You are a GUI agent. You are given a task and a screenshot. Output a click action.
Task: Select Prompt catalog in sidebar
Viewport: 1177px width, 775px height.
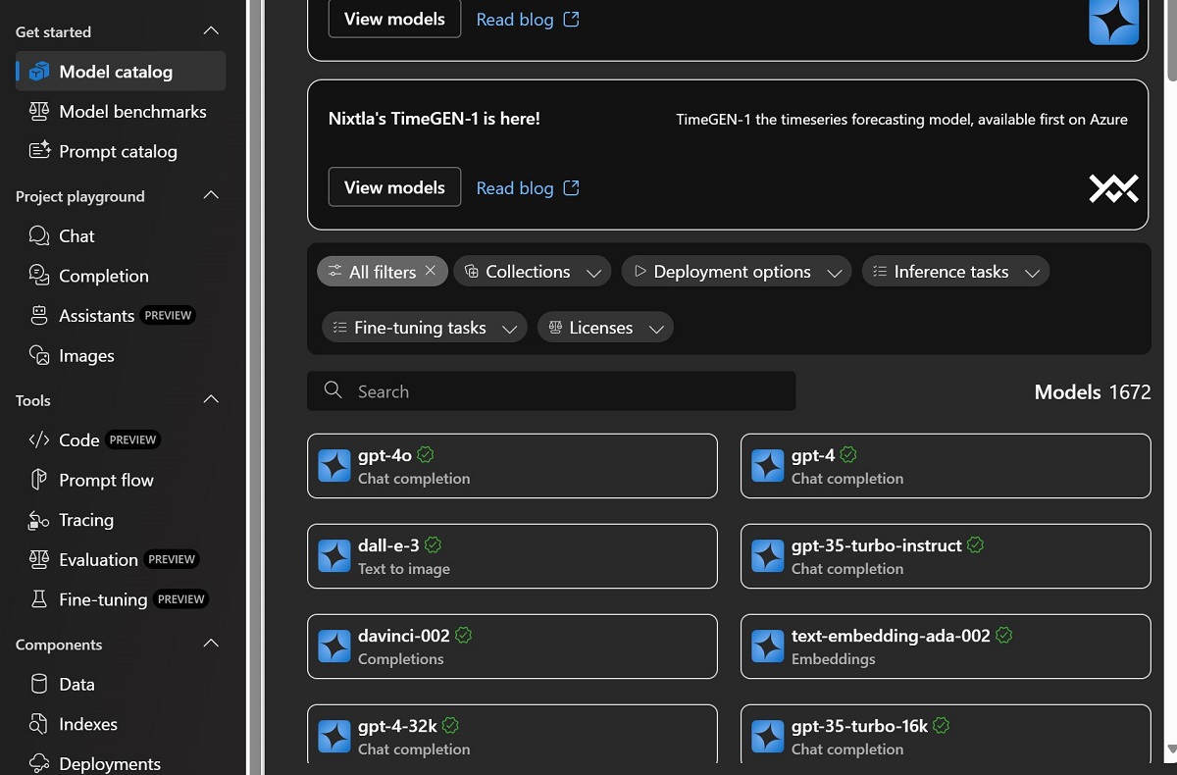coord(121,151)
